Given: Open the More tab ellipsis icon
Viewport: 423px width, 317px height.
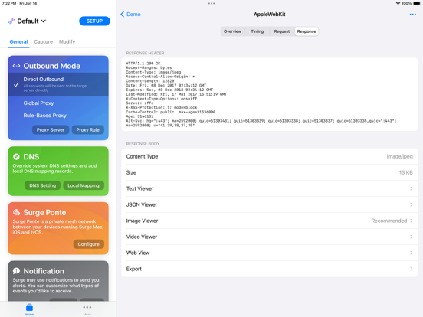Looking at the screenshot, I should pyautogui.click(x=87, y=307).
